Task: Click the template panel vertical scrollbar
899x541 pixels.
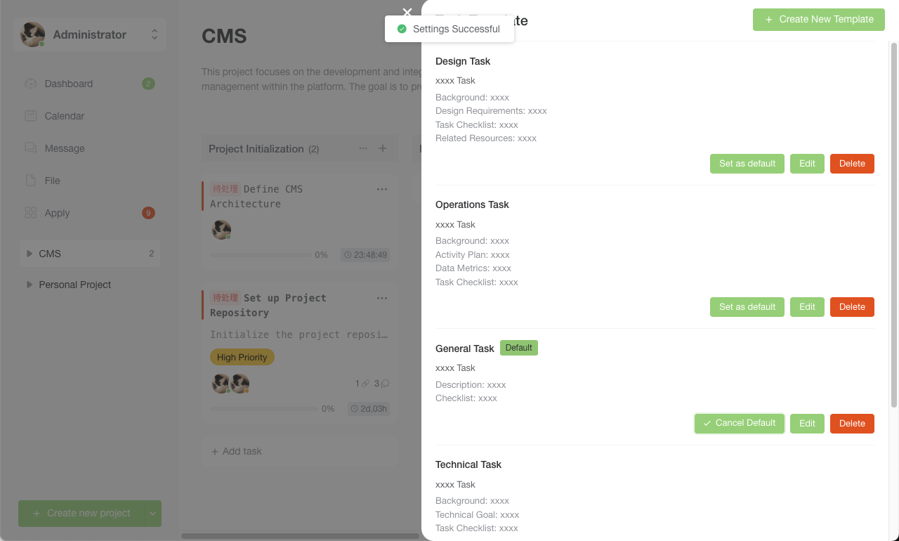Action: click(894, 225)
